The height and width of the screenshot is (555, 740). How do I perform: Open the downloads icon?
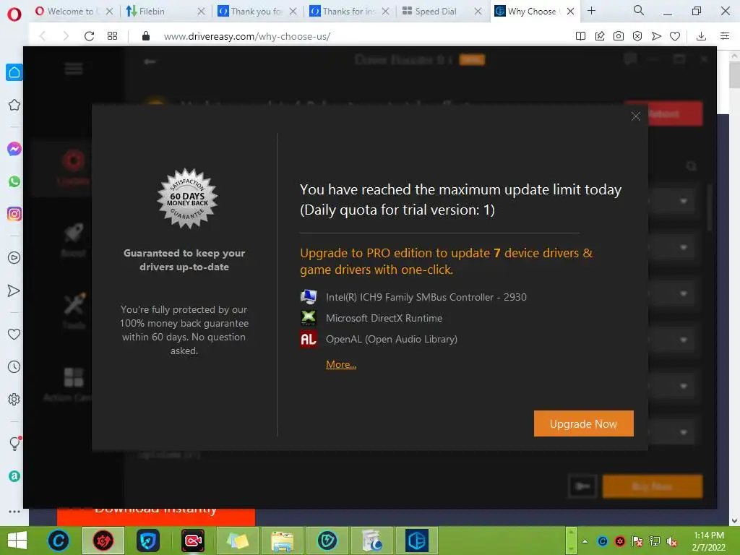(701, 36)
